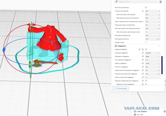The height and width of the screenshot is (116, 166).
Task: Click the fan speed threshold field showing 10.0 s
Action: (x=153, y=21)
